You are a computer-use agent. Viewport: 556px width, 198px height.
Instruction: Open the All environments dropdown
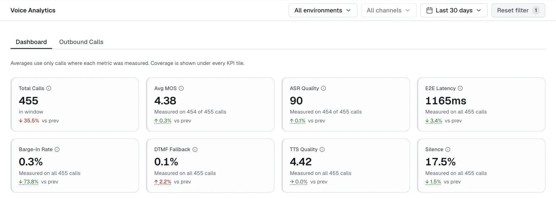pyautogui.click(x=323, y=10)
